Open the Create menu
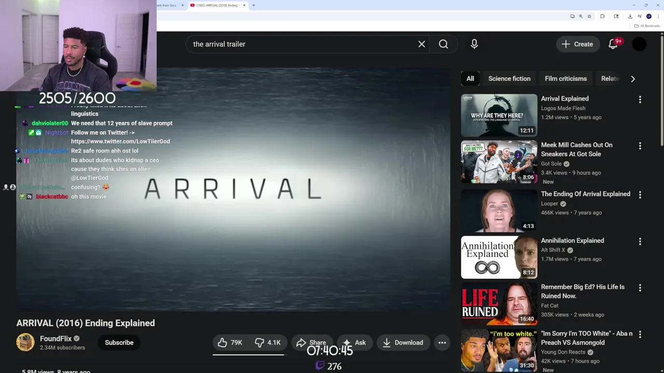This screenshot has width=664, height=373. [x=577, y=44]
